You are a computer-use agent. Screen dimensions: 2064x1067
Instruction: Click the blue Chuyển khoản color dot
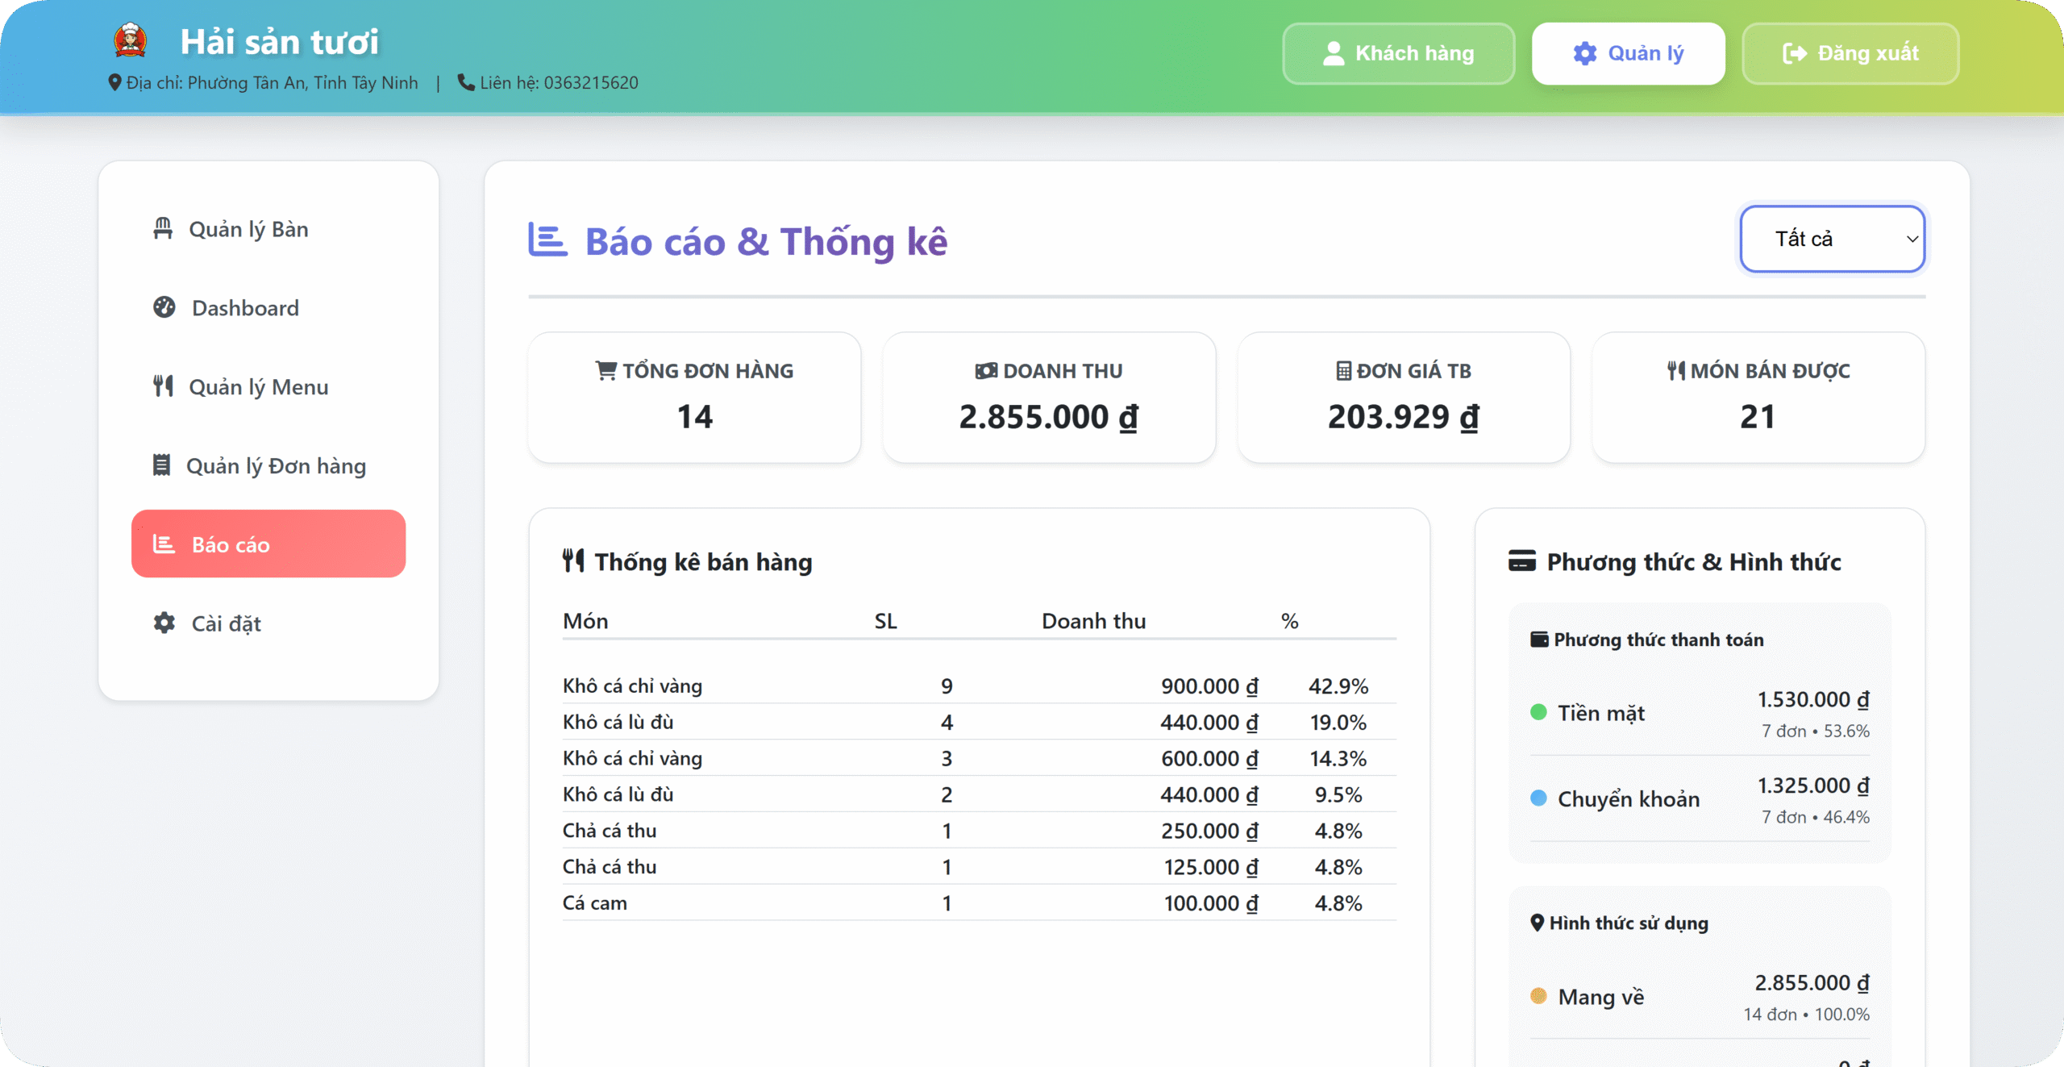(1538, 798)
